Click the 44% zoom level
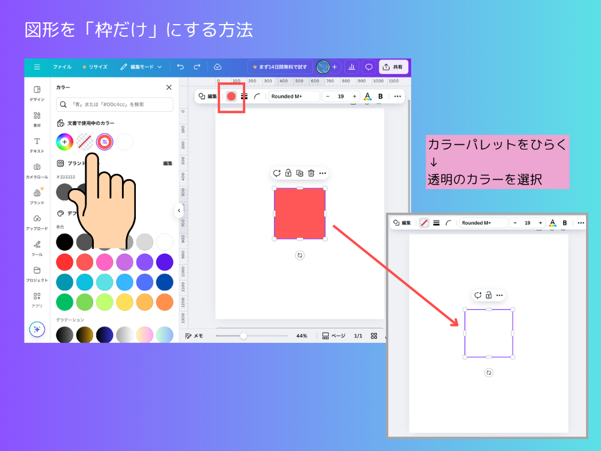This screenshot has height=451, width=601. (x=302, y=336)
